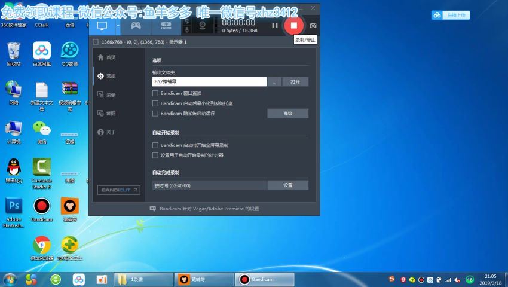
Task: Open 极速浏览器 desktop icon
Action: coord(42,248)
